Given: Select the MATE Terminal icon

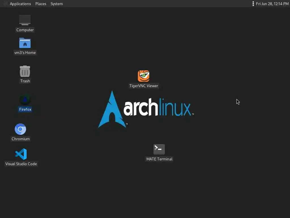Looking at the screenshot, I should (159, 149).
